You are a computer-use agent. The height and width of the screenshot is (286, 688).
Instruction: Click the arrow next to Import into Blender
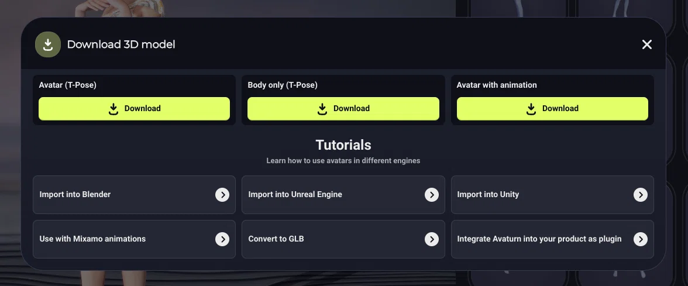click(x=222, y=195)
